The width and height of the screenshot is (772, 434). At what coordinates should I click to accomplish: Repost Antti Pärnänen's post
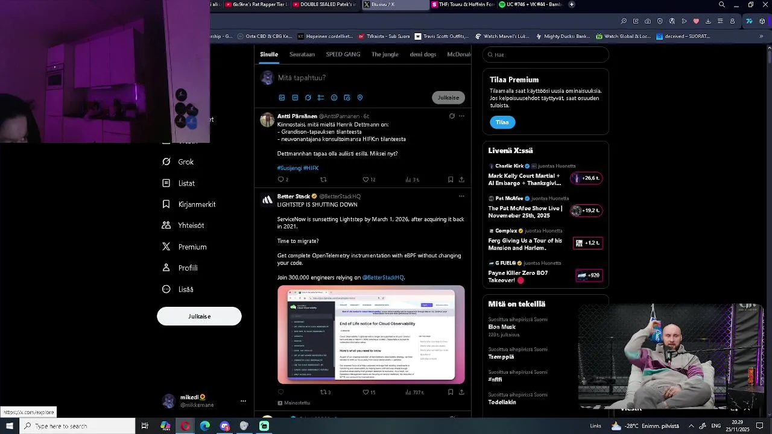point(323,180)
